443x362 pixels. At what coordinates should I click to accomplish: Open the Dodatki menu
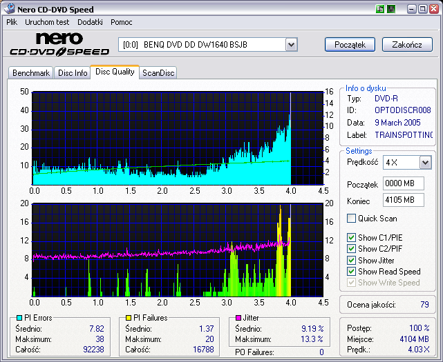pos(90,22)
